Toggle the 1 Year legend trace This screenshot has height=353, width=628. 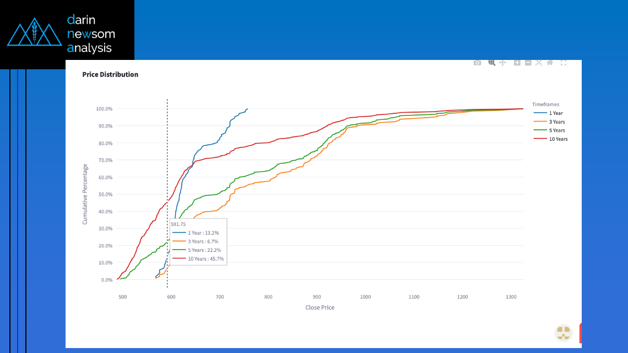(x=550, y=113)
